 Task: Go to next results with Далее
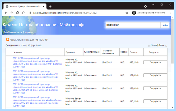click(x=161, y=45)
